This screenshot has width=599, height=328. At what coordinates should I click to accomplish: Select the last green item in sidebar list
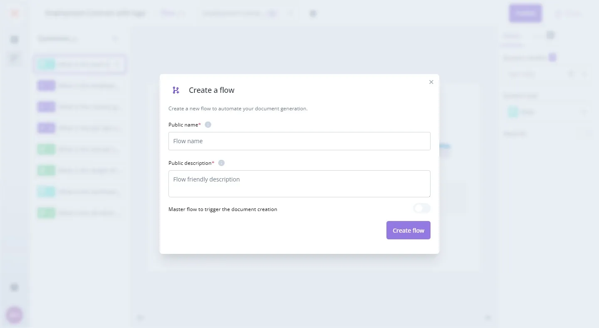(79, 213)
